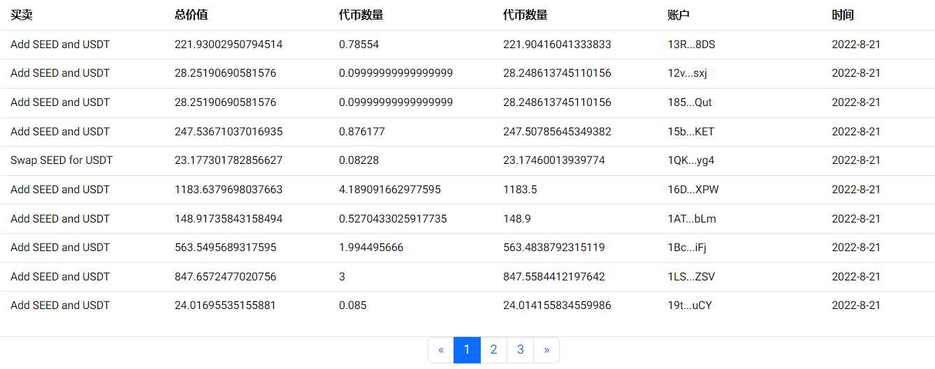935x369 pixels.
Task: Click value 24.014155834559986
Action: (x=557, y=306)
